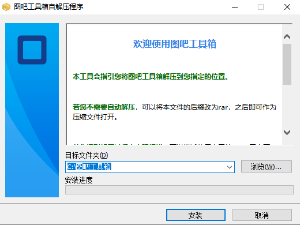Click the 目标文件夹(D) label

[x=87, y=155]
